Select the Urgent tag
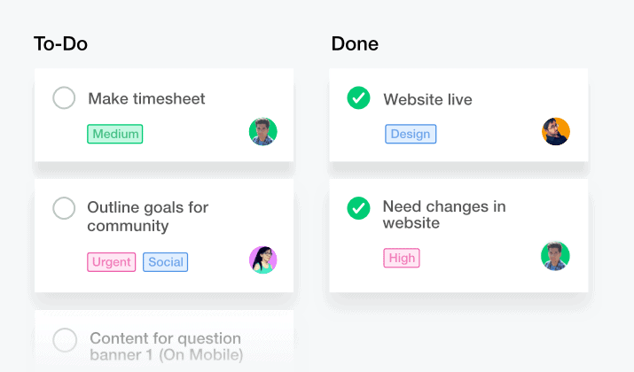The height and width of the screenshot is (372, 634). 111,262
